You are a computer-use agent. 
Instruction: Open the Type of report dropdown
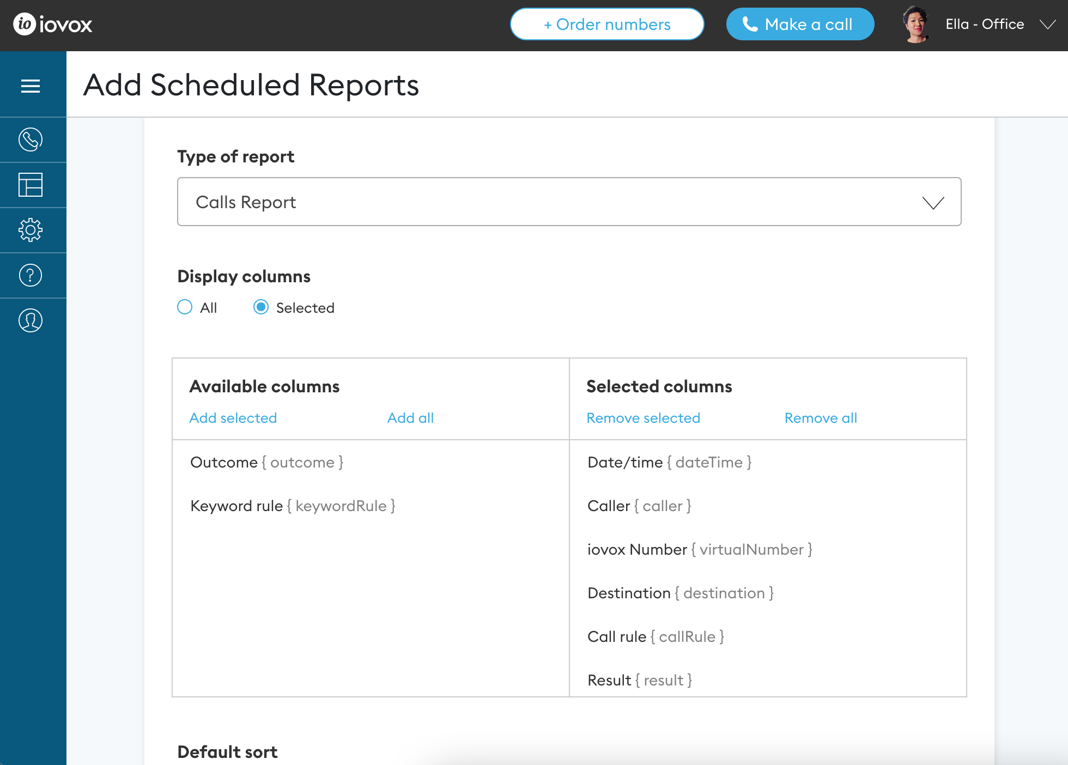tap(569, 202)
